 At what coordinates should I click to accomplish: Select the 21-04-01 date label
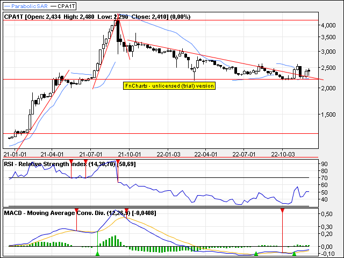[x=52, y=154]
